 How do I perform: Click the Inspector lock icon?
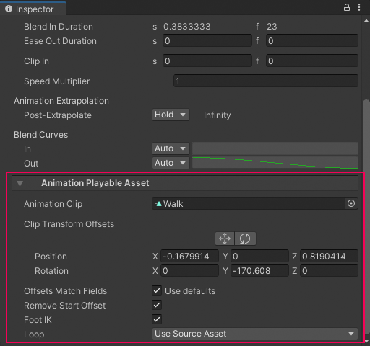[346, 7]
